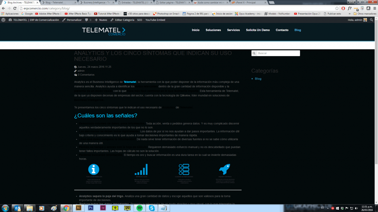Expand hidden bookmarks with the chevron

pyautogui.click(x=349, y=14)
